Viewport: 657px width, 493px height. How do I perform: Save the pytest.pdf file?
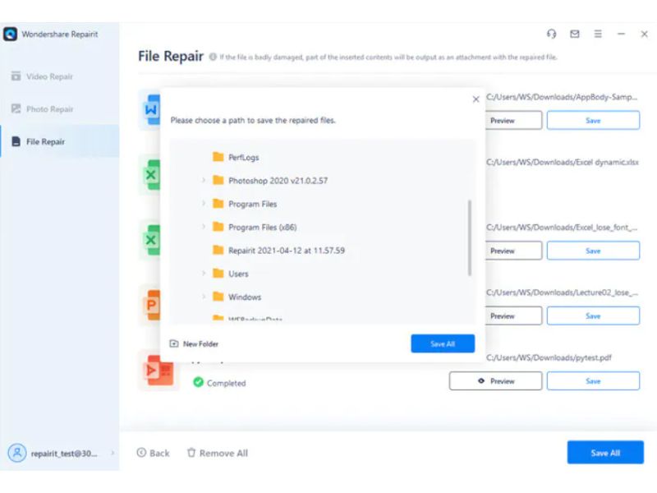click(593, 381)
